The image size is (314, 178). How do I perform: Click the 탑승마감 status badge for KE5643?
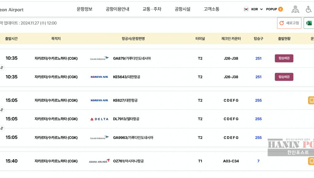[284, 77]
